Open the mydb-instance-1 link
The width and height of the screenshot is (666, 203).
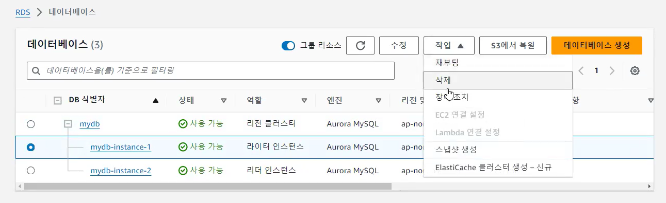[121, 147]
